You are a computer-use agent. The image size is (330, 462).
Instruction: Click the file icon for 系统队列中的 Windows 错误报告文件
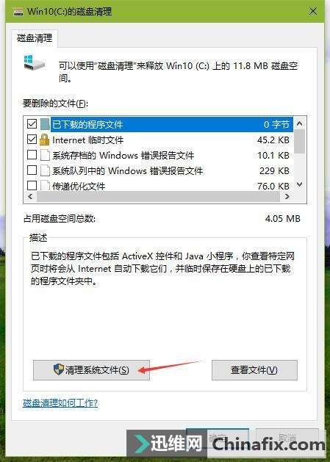45,170
